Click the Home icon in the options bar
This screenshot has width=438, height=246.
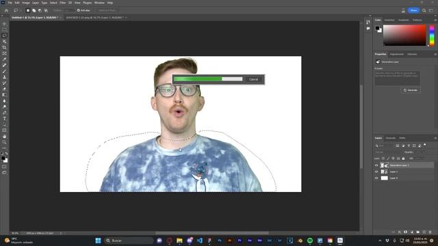pyautogui.click(x=6, y=10)
